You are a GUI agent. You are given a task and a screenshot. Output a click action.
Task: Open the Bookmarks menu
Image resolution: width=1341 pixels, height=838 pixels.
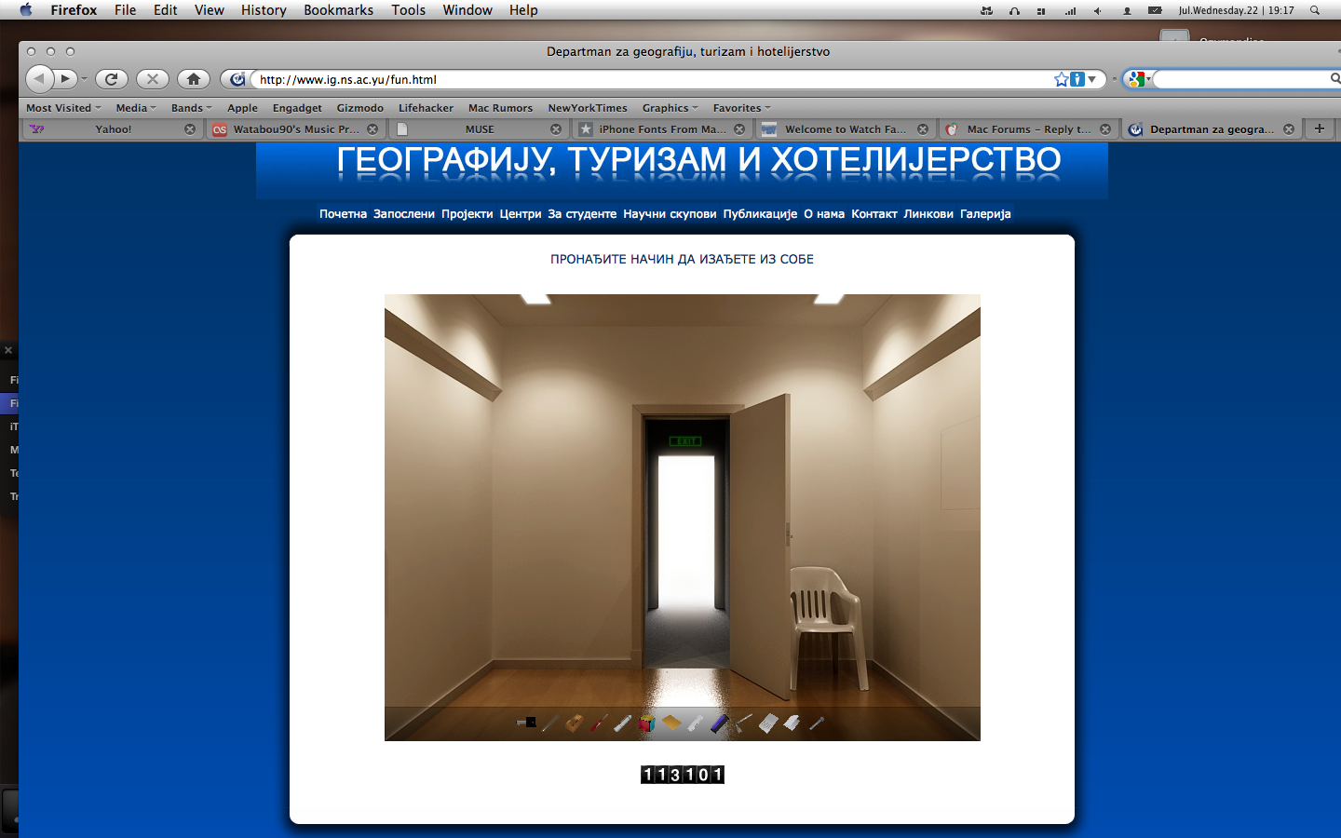(338, 10)
